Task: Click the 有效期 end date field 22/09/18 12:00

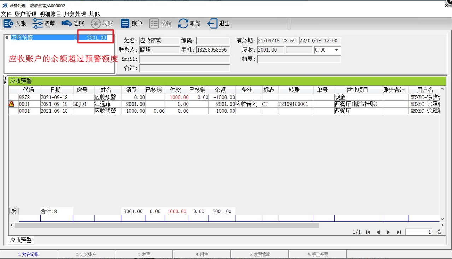Action: click(x=320, y=41)
